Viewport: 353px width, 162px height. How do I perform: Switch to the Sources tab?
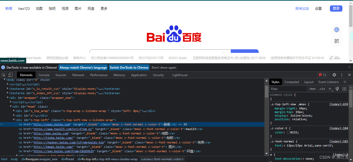tap(61, 75)
